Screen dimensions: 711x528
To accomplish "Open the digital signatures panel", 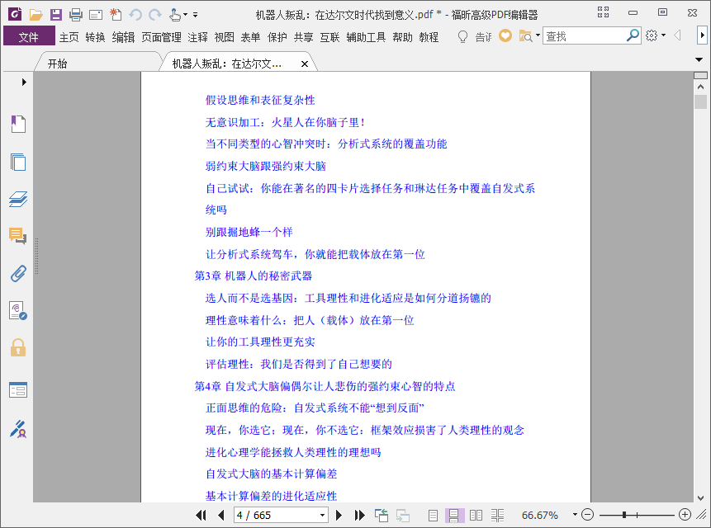I will [18, 311].
